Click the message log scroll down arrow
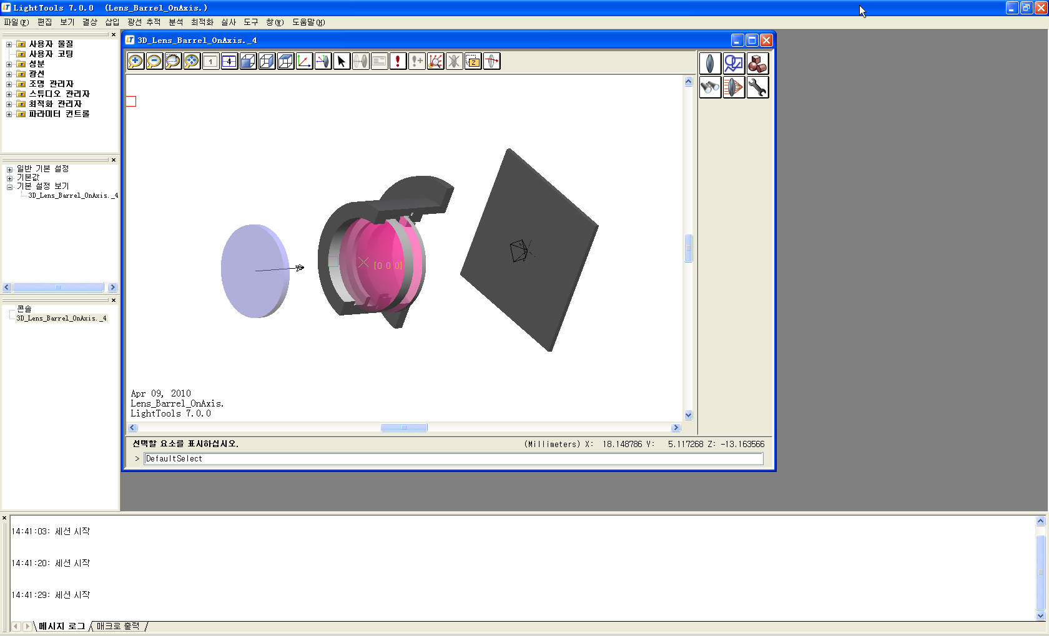The image size is (1049, 636). coord(1040,616)
